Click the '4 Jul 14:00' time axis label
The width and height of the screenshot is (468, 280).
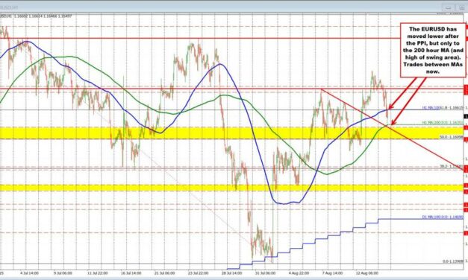click(29, 273)
